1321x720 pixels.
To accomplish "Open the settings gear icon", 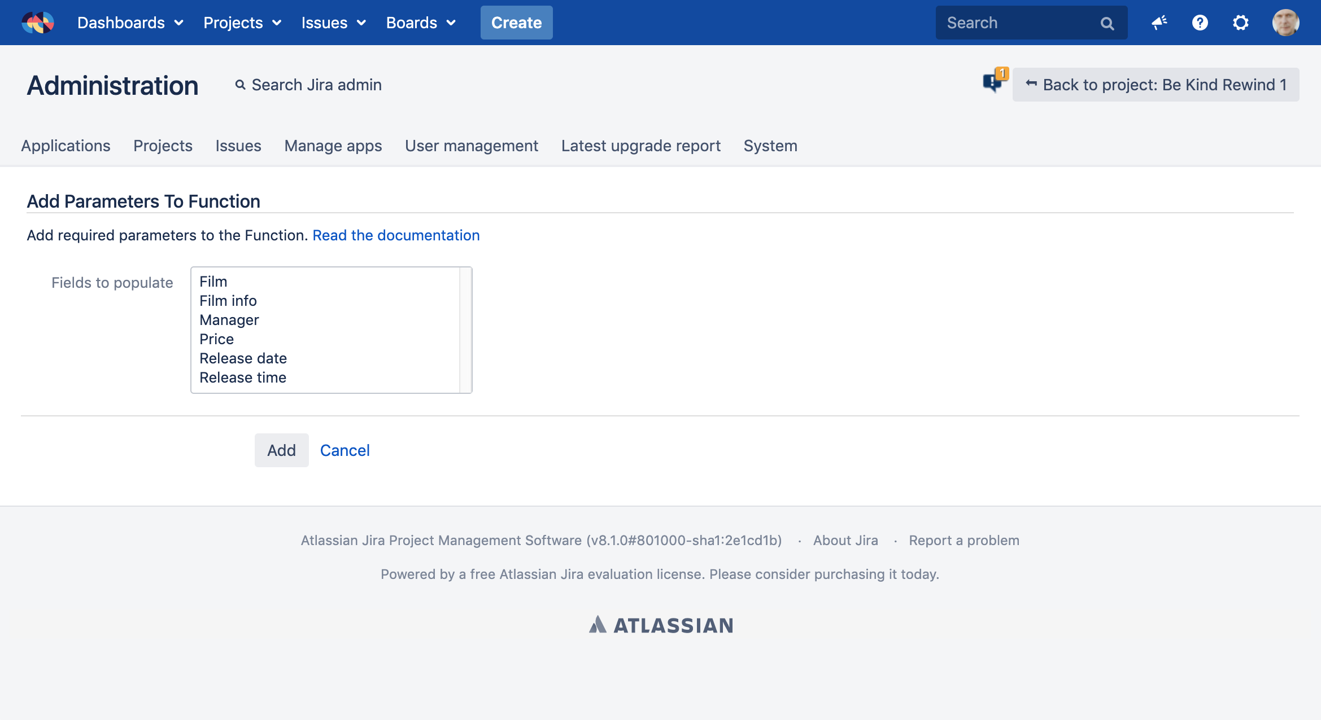I will [1240, 23].
